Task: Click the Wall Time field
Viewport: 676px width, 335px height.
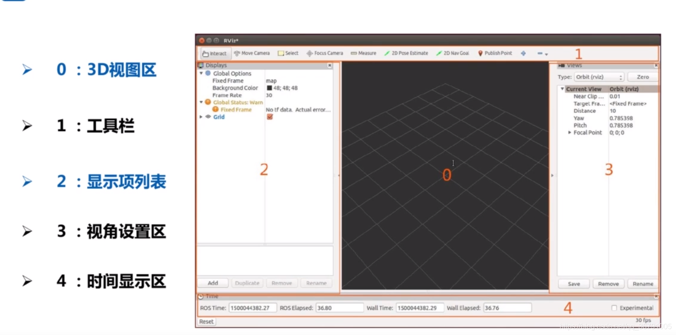Action: pos(420,308)
